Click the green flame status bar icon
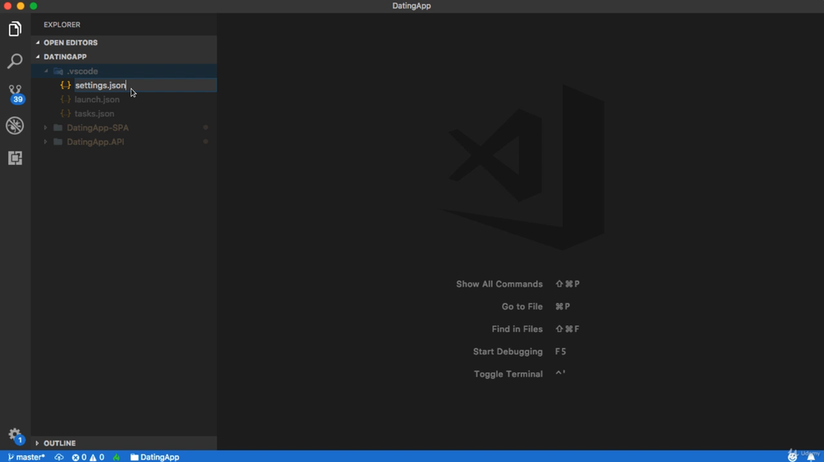 [116, 457]
